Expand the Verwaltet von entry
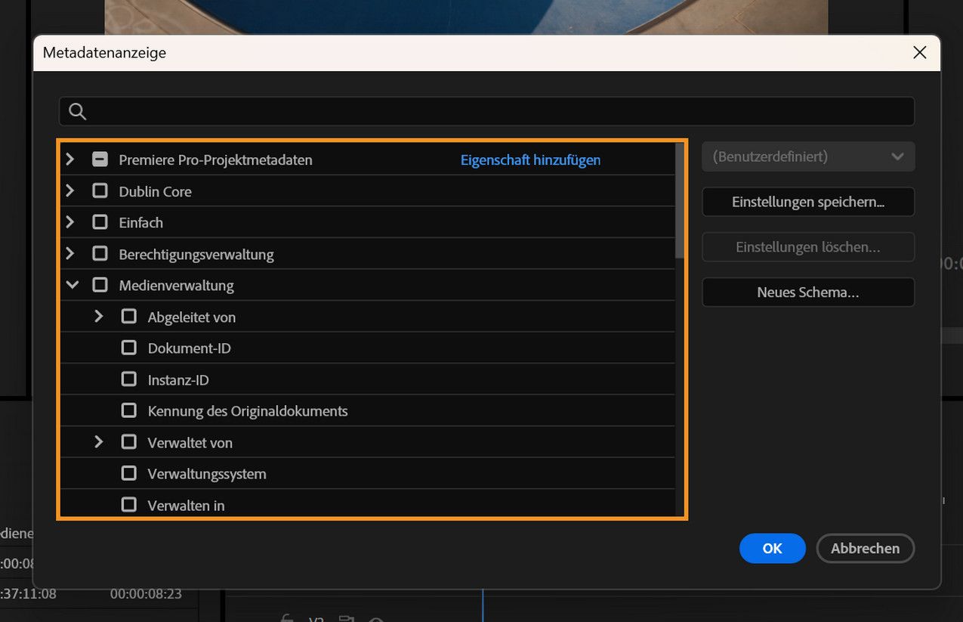Image resolution: width=963 pixels, height=622 pixels. pyautogui.click(x=99, y=442)
